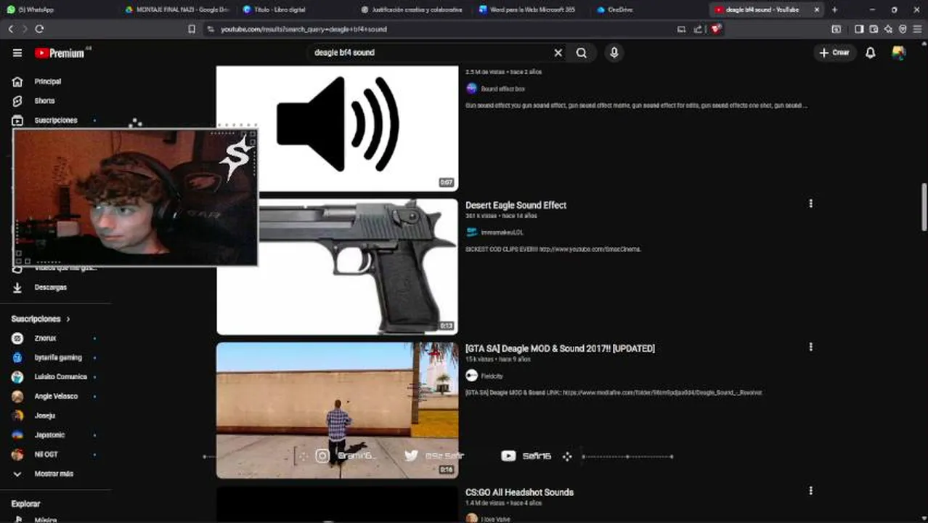Click the page vertical scrollbar
This screenshot has height=523, width=928.
click(924, 208)
